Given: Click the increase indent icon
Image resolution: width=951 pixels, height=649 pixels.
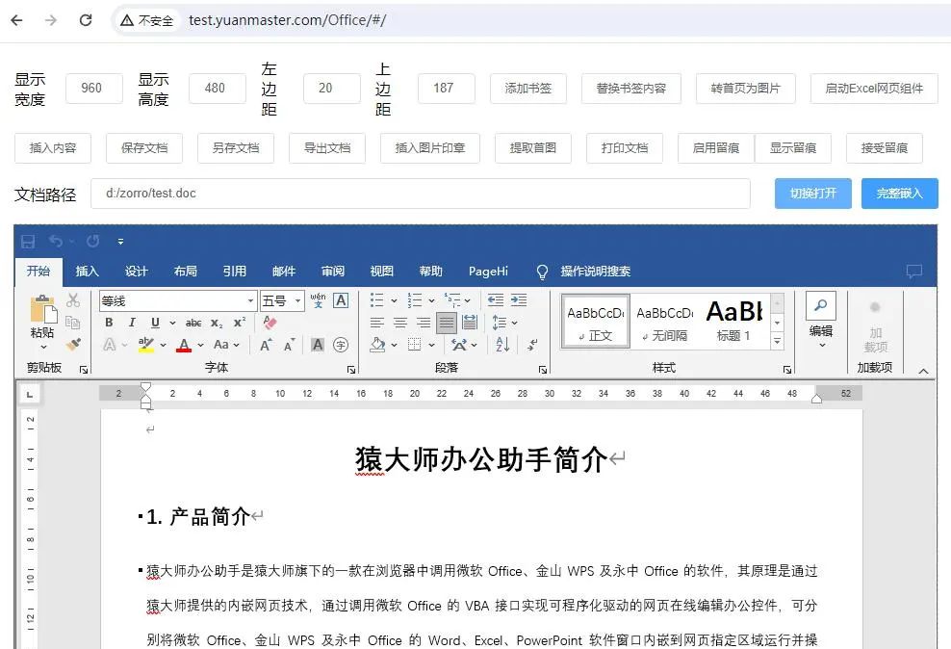Looking at the screenshot, I should (519, 300).
